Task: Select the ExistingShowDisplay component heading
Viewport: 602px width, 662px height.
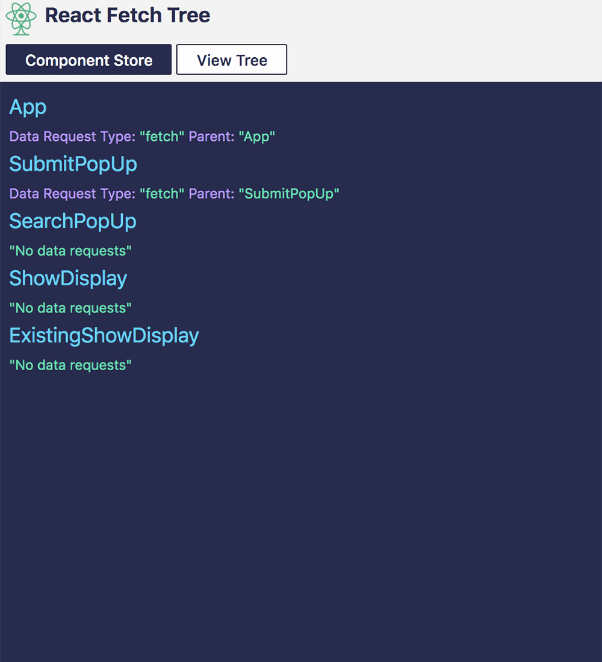Action: coord(104,335)
